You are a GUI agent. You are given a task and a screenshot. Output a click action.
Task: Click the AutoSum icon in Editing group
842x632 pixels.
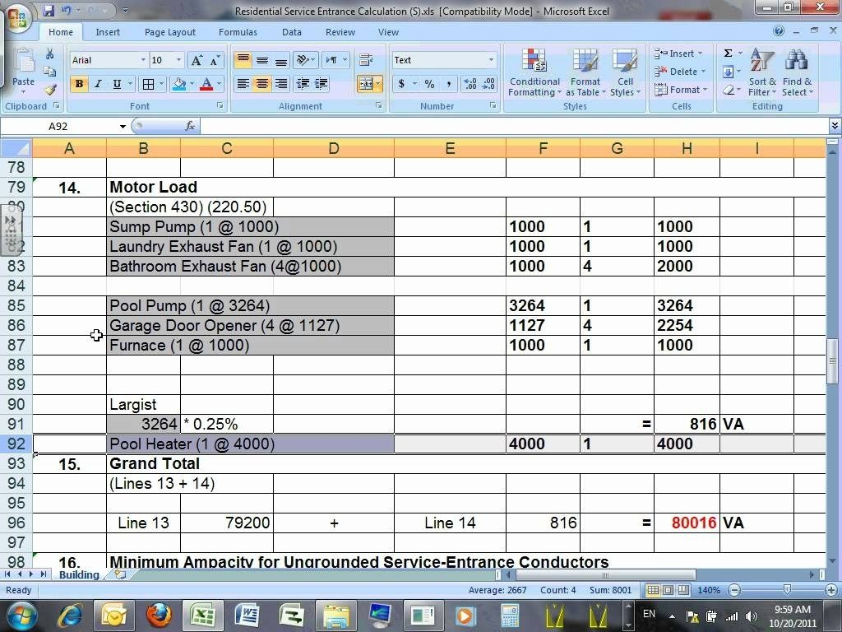pos(727,53)
